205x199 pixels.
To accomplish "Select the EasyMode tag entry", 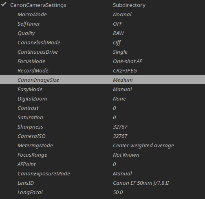I will (102, 90).
